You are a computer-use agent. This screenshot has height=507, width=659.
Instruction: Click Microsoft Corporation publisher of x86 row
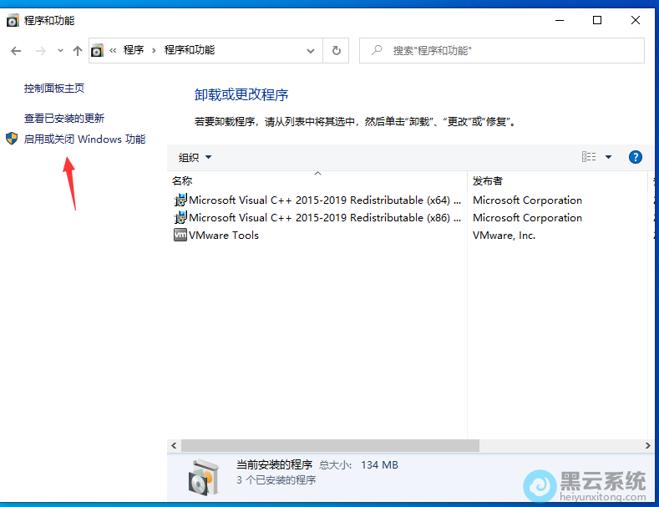pyautogui.click(x=528, y=218)
